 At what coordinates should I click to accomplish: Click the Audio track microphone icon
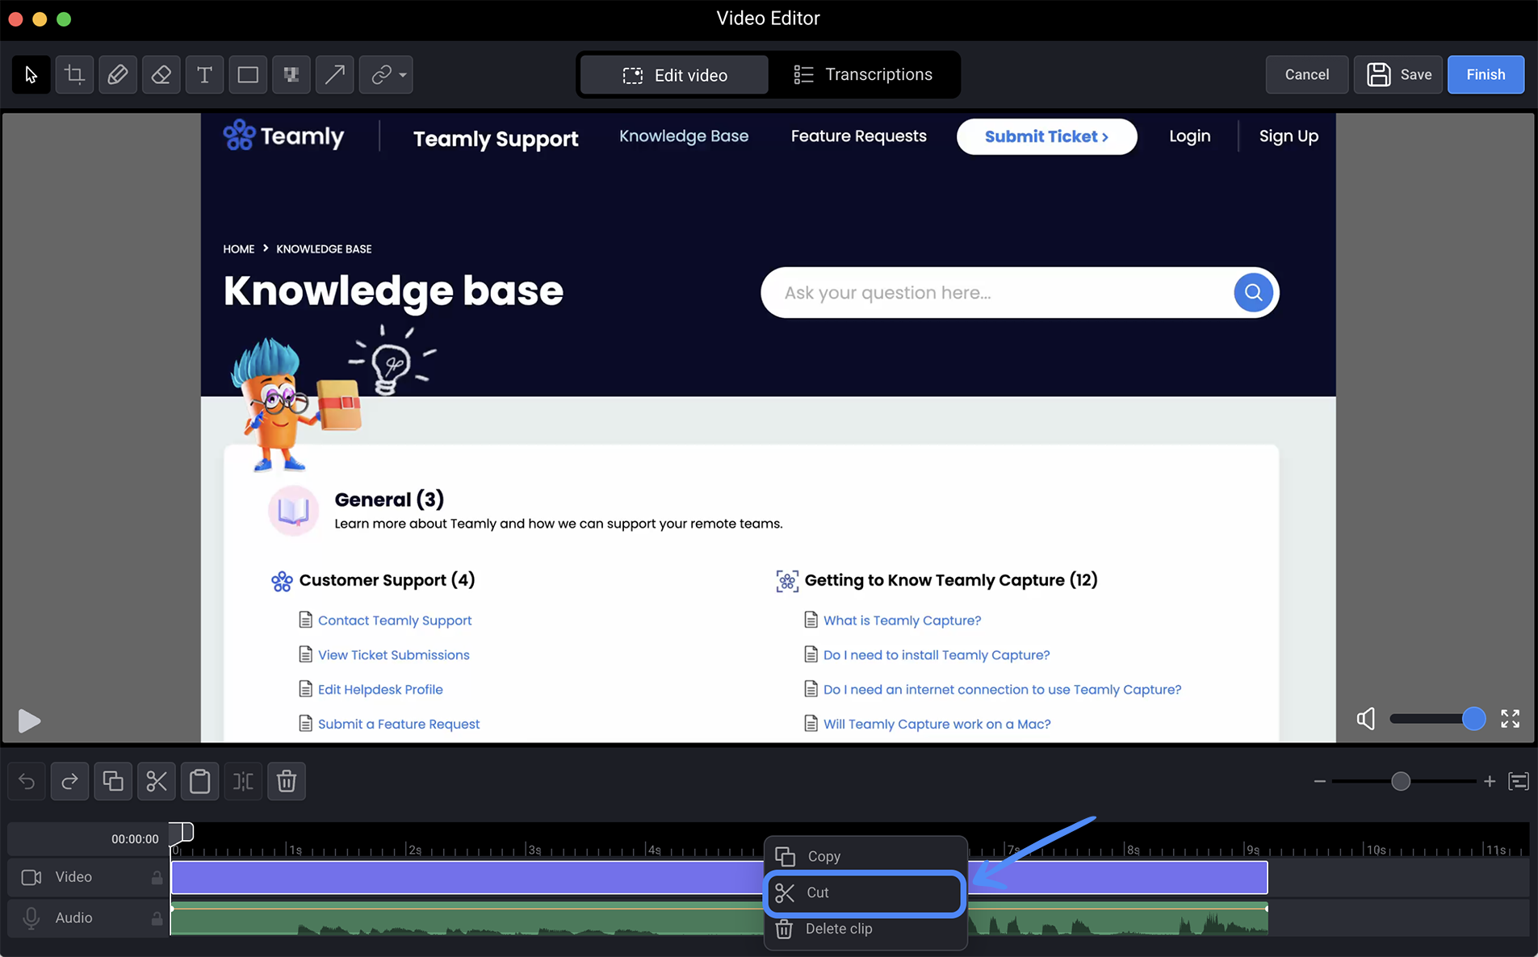tap(31, 917)
